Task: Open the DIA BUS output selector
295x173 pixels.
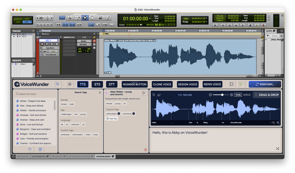Action: 84,44
